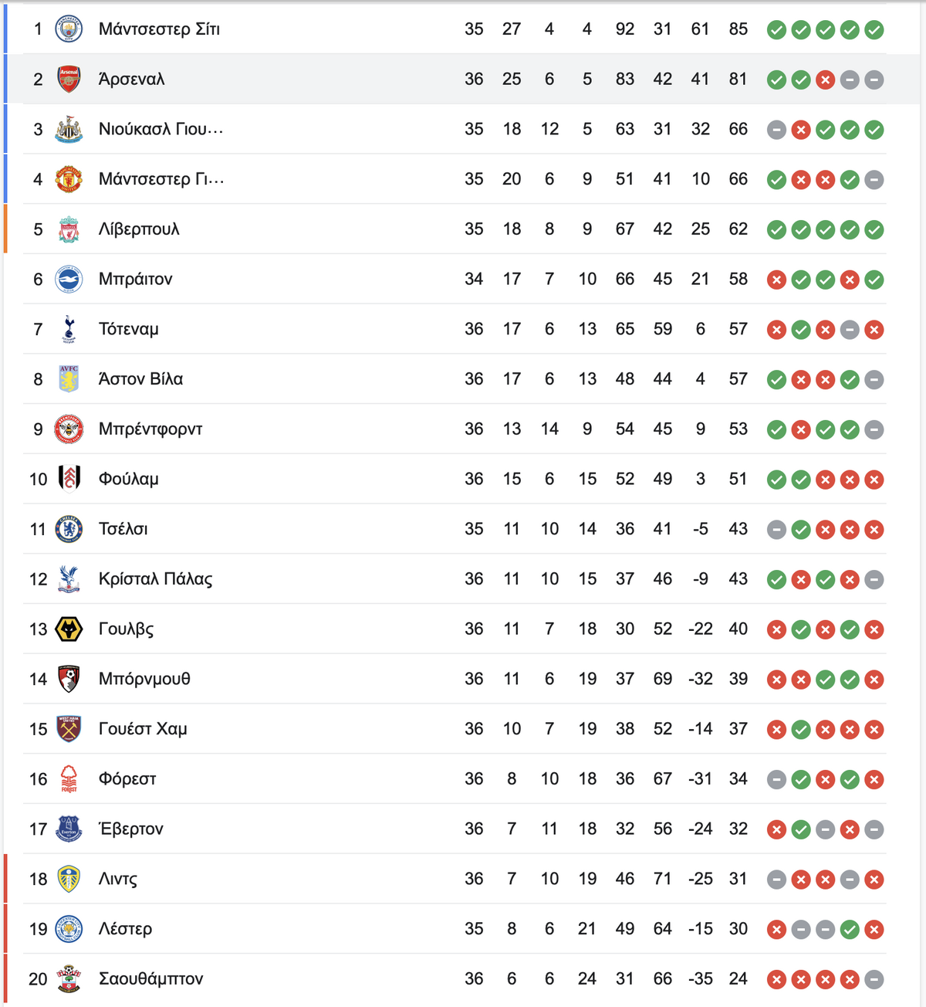926x1007 pixels.
Task: Click Arsenal's red loss form icon
Action: (825, 80)
